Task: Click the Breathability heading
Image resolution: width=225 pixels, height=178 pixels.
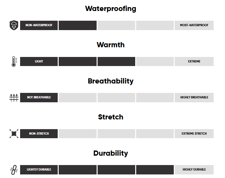Action: tap(111, 81)
